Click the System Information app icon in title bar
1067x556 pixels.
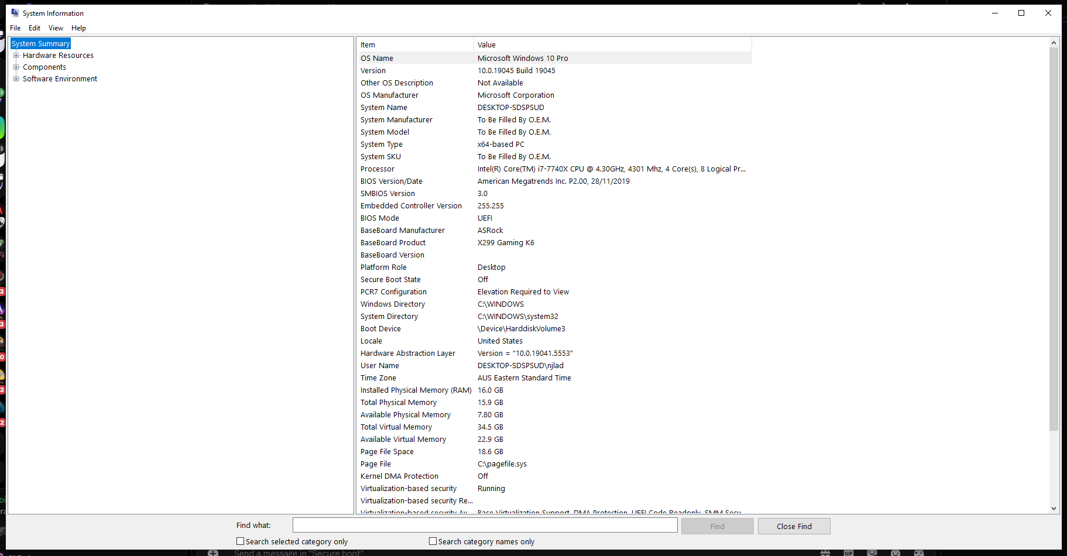click(x=15, y=13)
